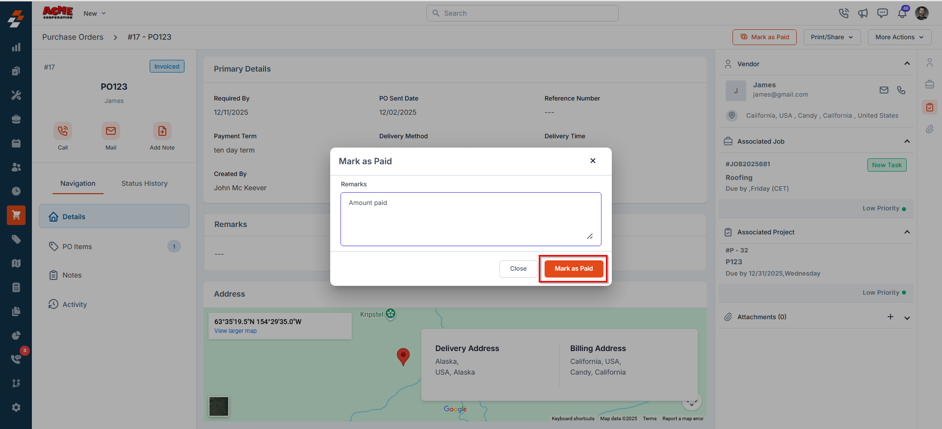This screenshot has width=942, height=429.
Task: Select Details in navigation list
Action: pyautogui.click(x=114, y=216)
